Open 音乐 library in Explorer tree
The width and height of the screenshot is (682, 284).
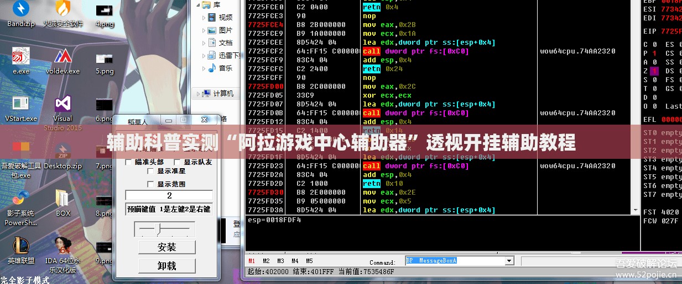[220, 68]
